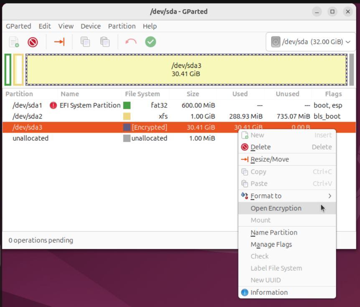Select the yellow sda2 block in disk map

(18, 70)
